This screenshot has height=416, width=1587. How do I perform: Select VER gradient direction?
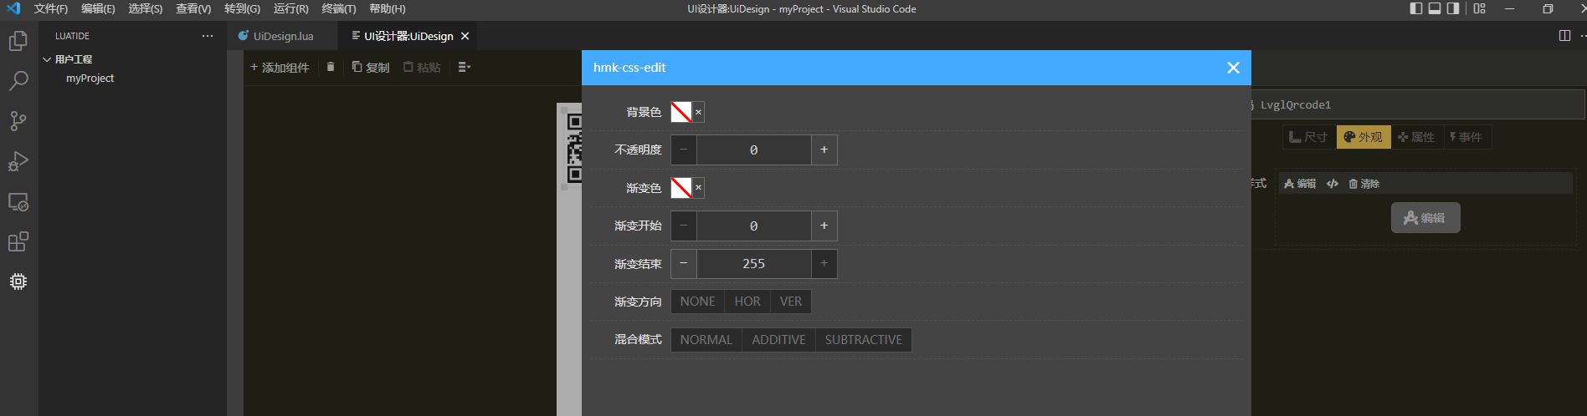point(791,302)
